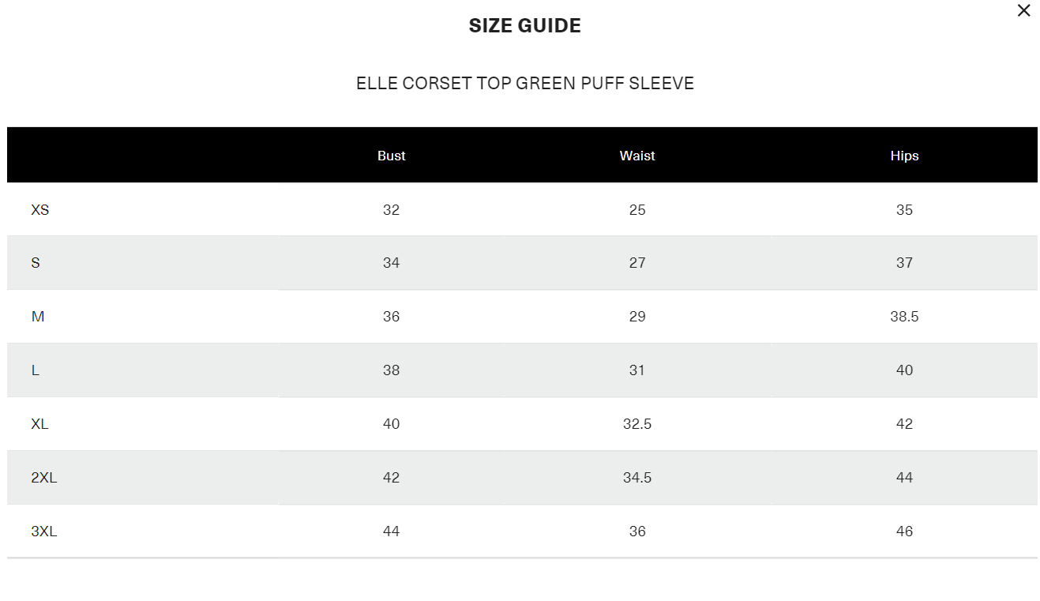Viewport: 1040px width, 601px height.
Task: Click the waist value 25 for XS
Action: pyautogui.click(x=637, y=210)
